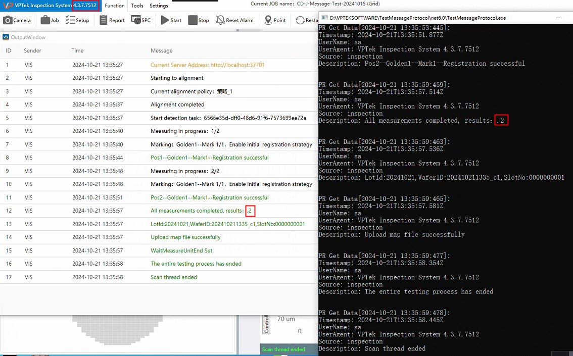Select the 'Scan thread ended' row in OutputWindow
Image resolution: width=573 pixels, height=356 pixels.
coord(159,277)
